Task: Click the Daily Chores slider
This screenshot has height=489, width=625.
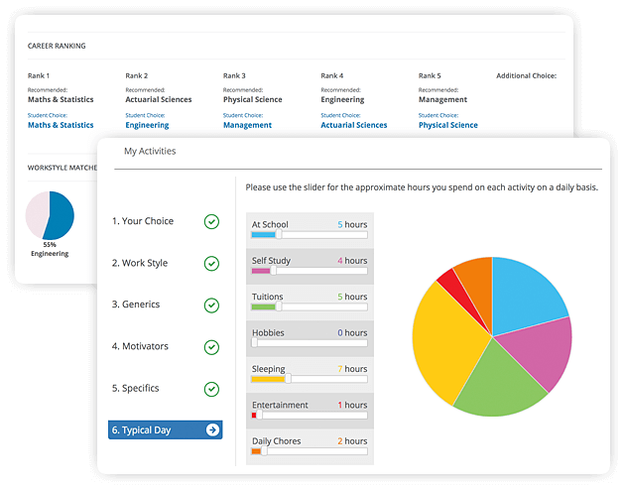Action: point(309,451)
